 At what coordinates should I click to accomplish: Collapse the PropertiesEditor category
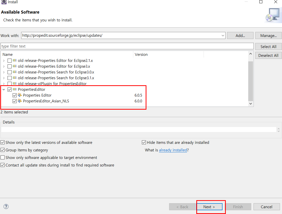click(4, 90)
